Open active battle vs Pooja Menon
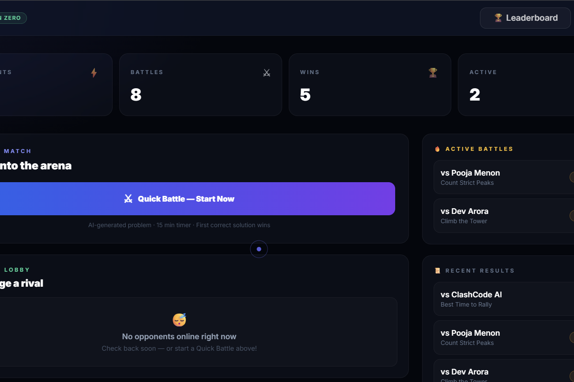This screenshot has width=574, height=382. point(504,177)
